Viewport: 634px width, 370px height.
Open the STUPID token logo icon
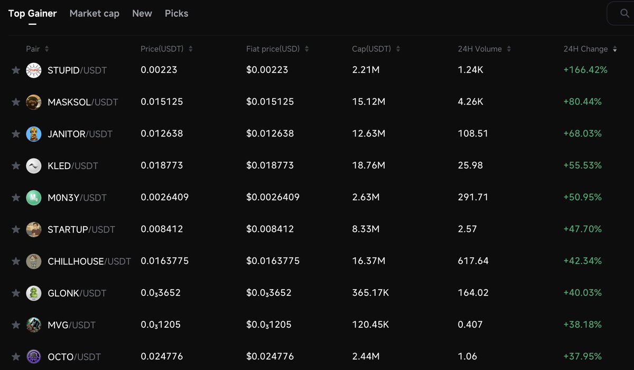point(34,70)
